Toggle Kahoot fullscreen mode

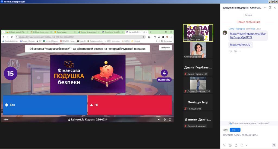170,120
